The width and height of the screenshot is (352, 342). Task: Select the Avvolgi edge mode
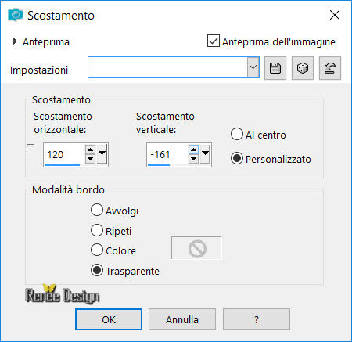97,210
